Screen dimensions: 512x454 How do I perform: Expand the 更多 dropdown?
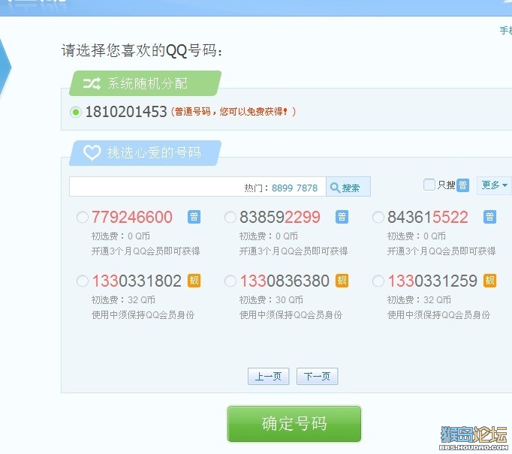click(x=495, y=185)
